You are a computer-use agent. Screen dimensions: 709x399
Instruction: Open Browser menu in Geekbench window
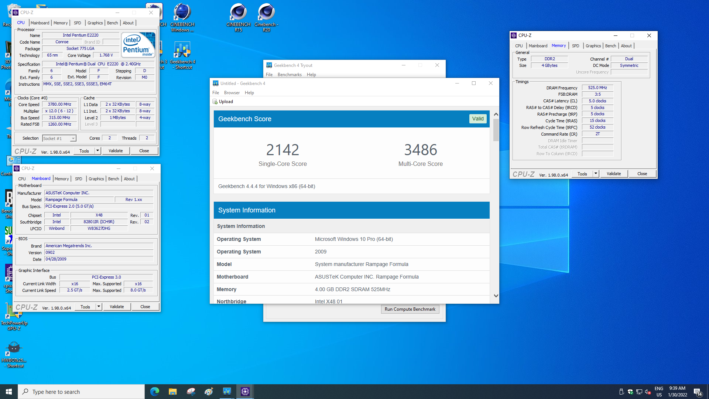(x=232, y=93)
